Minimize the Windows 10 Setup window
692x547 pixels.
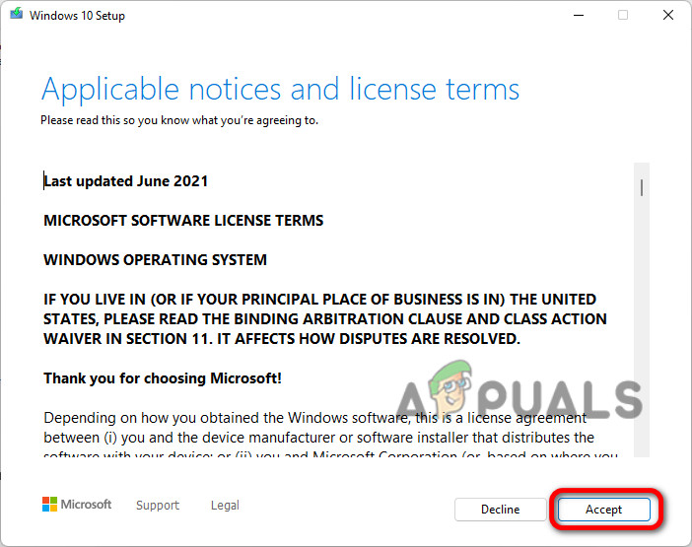click(x=579, y=15)
